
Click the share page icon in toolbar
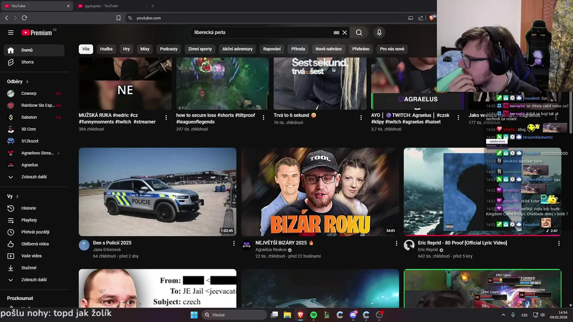tap(421, 18)
